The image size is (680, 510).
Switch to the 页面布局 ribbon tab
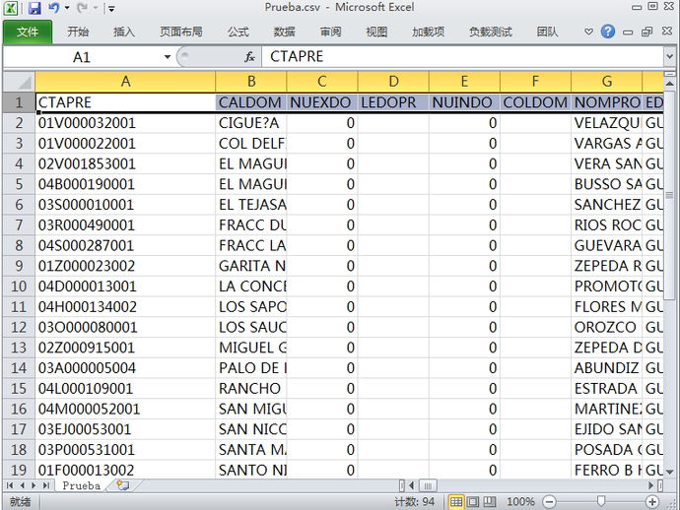[181, 32]
